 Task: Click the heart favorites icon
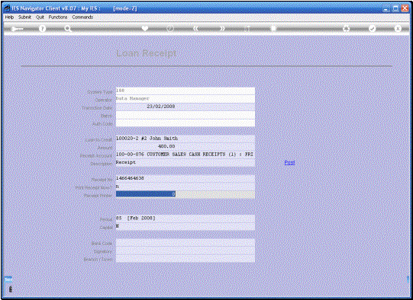click(x=145, y=28)
